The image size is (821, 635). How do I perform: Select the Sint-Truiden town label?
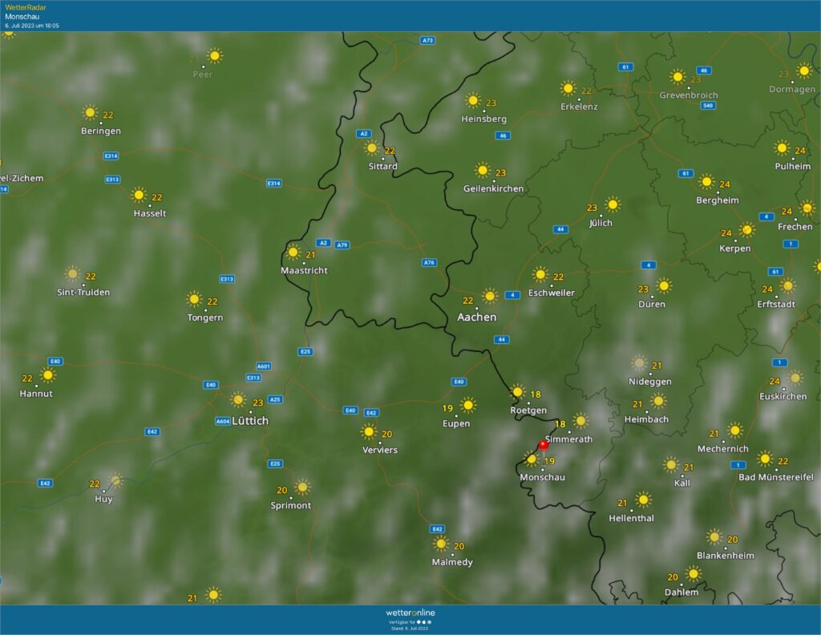point(83,293)
